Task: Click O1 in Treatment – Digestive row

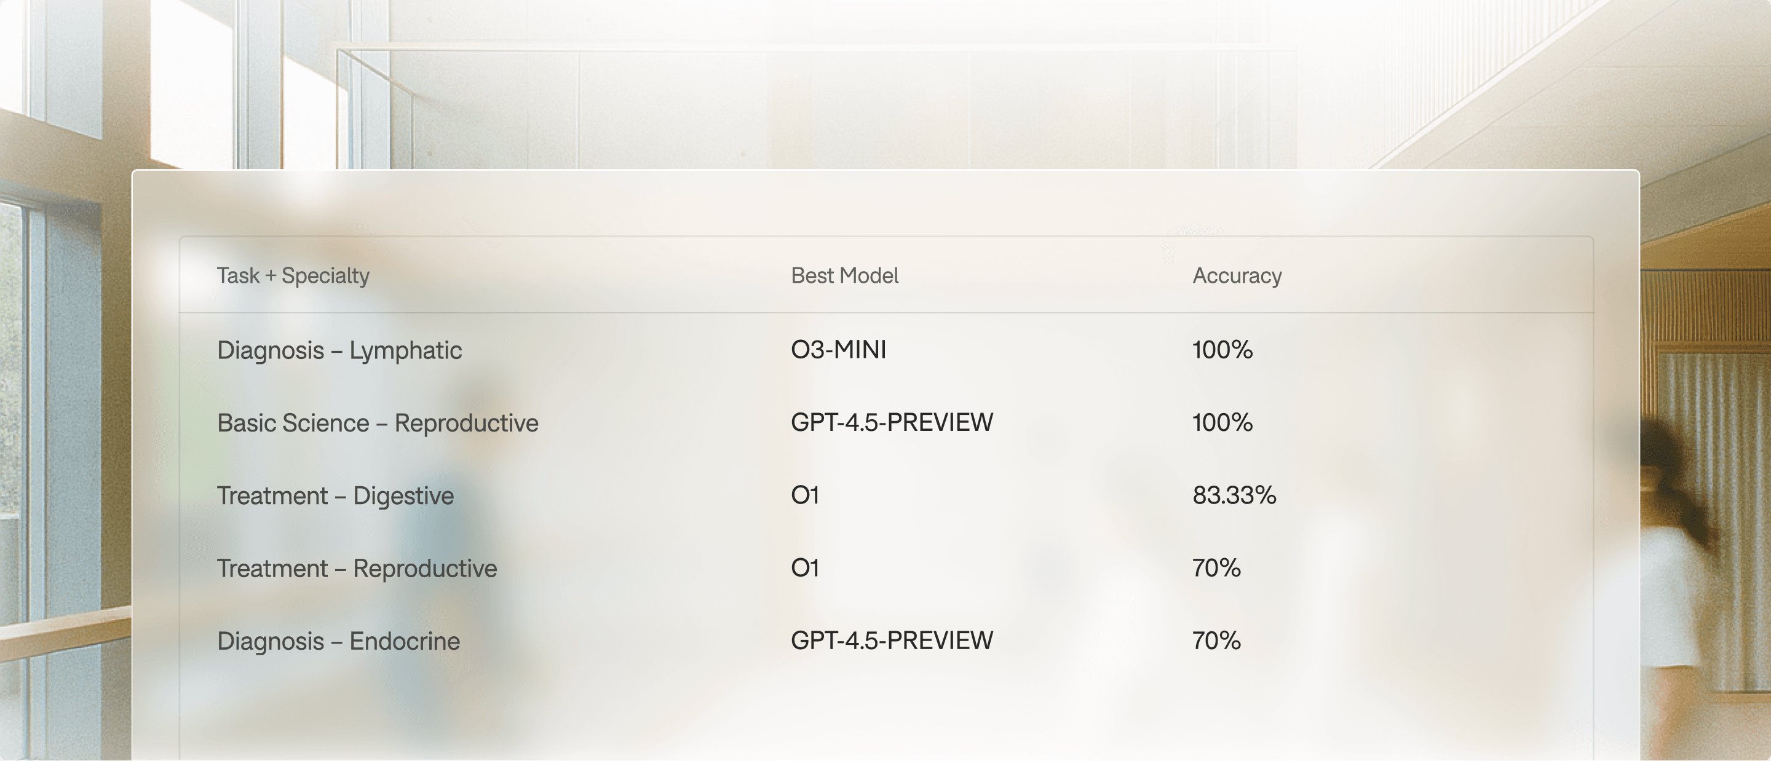Action: pyautogui.click(x=804, y=495)
